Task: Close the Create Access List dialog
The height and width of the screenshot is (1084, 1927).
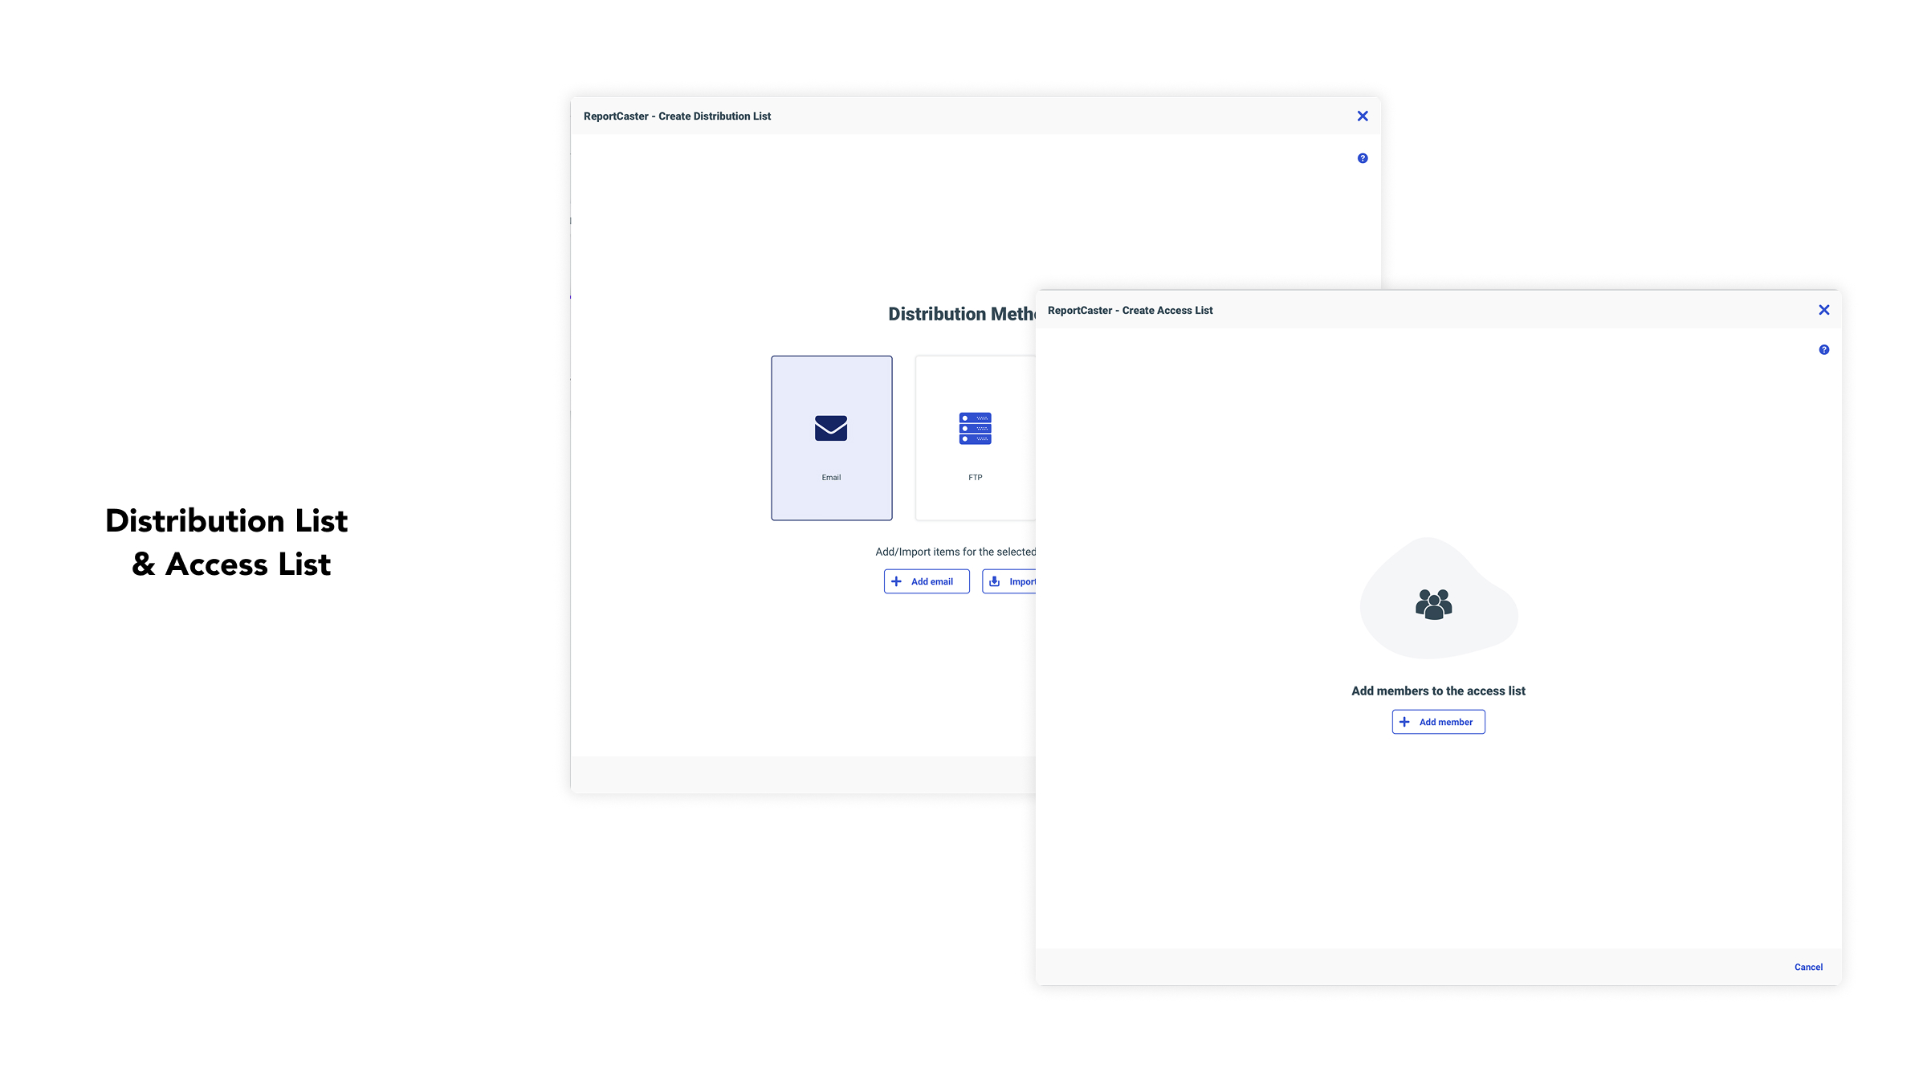Action: [x=1823, y=310]
